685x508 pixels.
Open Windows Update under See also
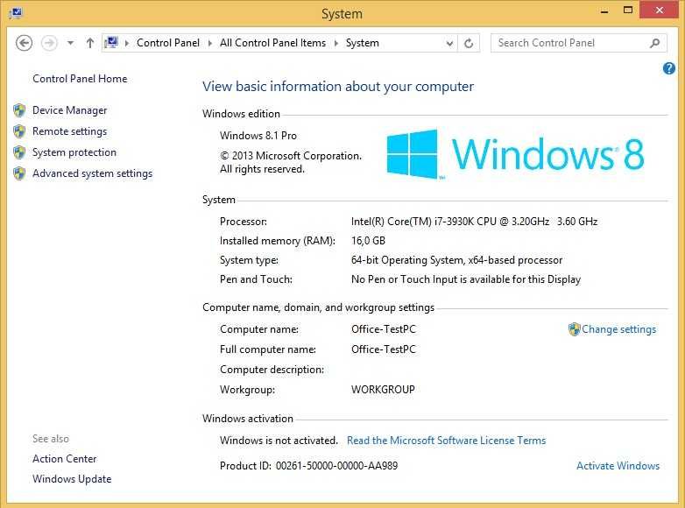[72, 479]
